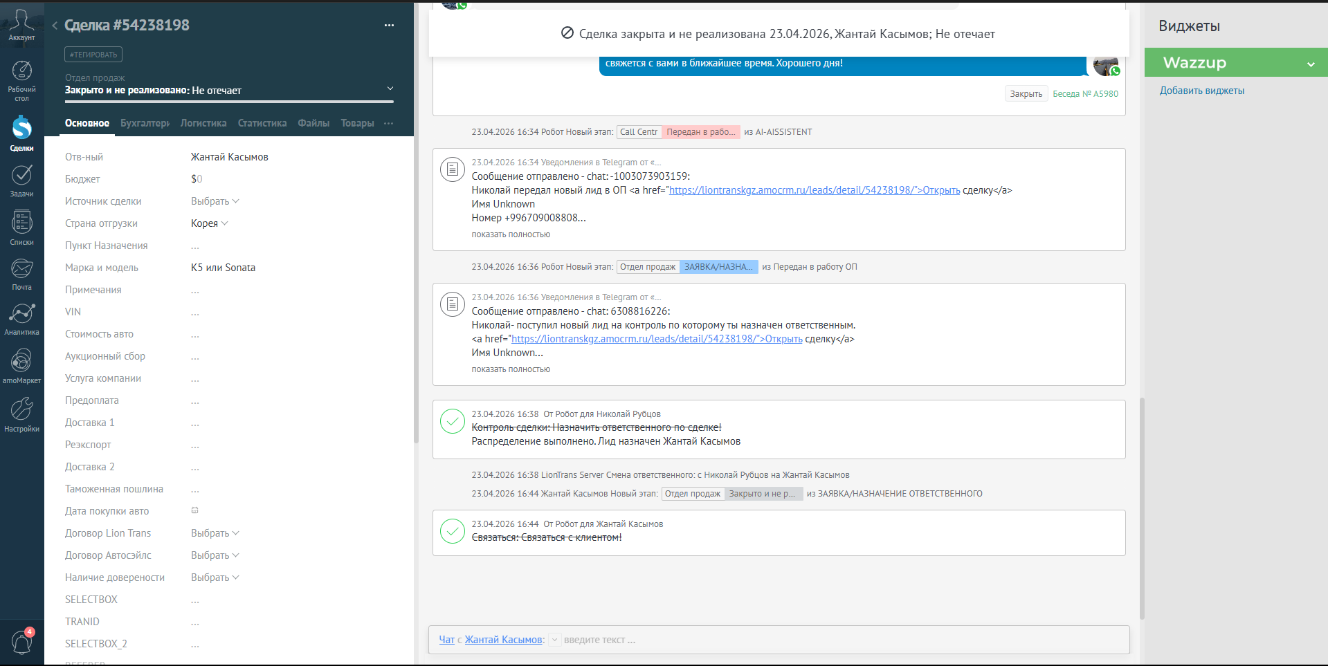Click the empty Примечания field value
Image resolution: width=1328 pixels, height=666 pixels.
(x=195, y=290)
